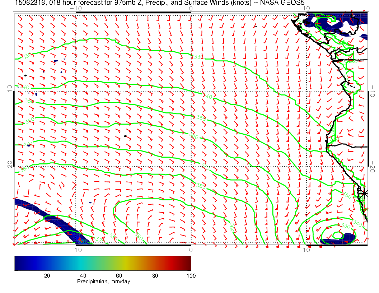Click the 0 longitude label on the bottom axis
Image resolution: width=379 pixels, height=293 pixels.
191,250
